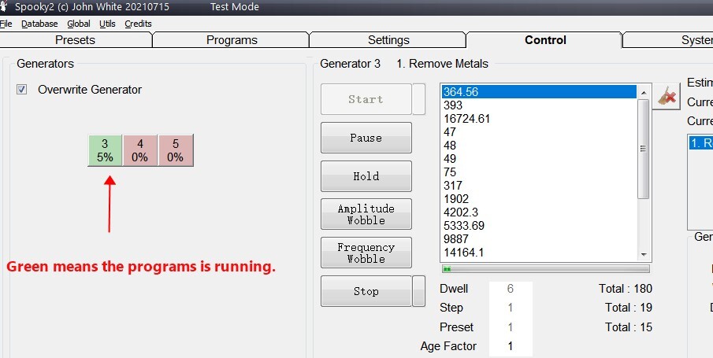Image resolution: width=713 pixels, height=358 pixels.
Task: Select generator 3 green button
Action: (105, 150)
